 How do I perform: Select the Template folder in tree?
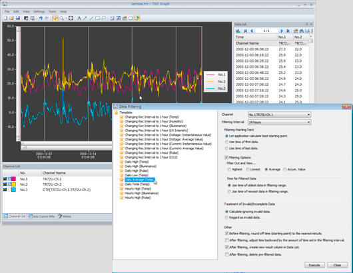123,113
